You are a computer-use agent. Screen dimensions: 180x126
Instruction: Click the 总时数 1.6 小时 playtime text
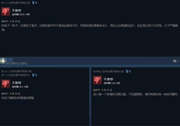pos(112,83)
